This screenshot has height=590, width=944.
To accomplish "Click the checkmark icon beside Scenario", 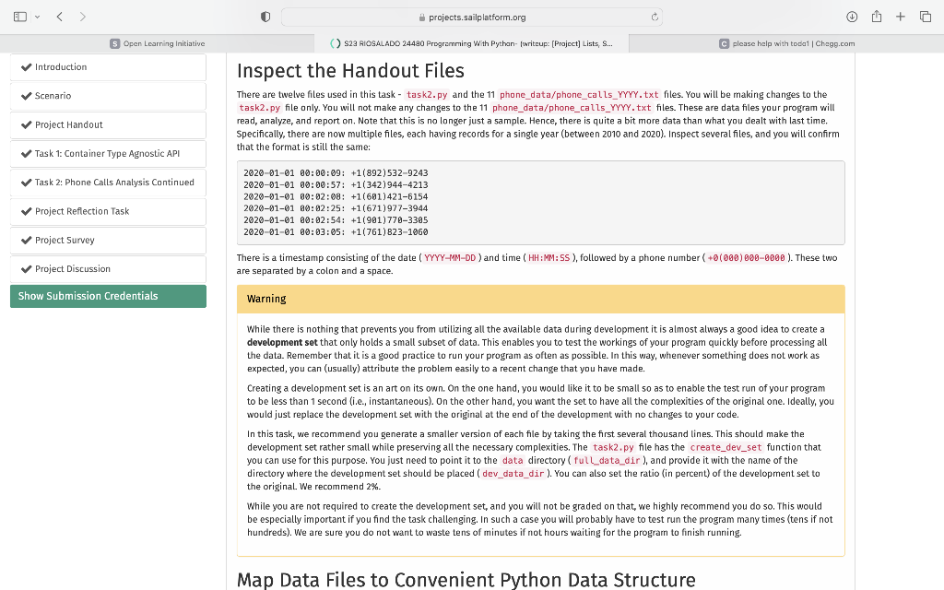I will point(26,96).
